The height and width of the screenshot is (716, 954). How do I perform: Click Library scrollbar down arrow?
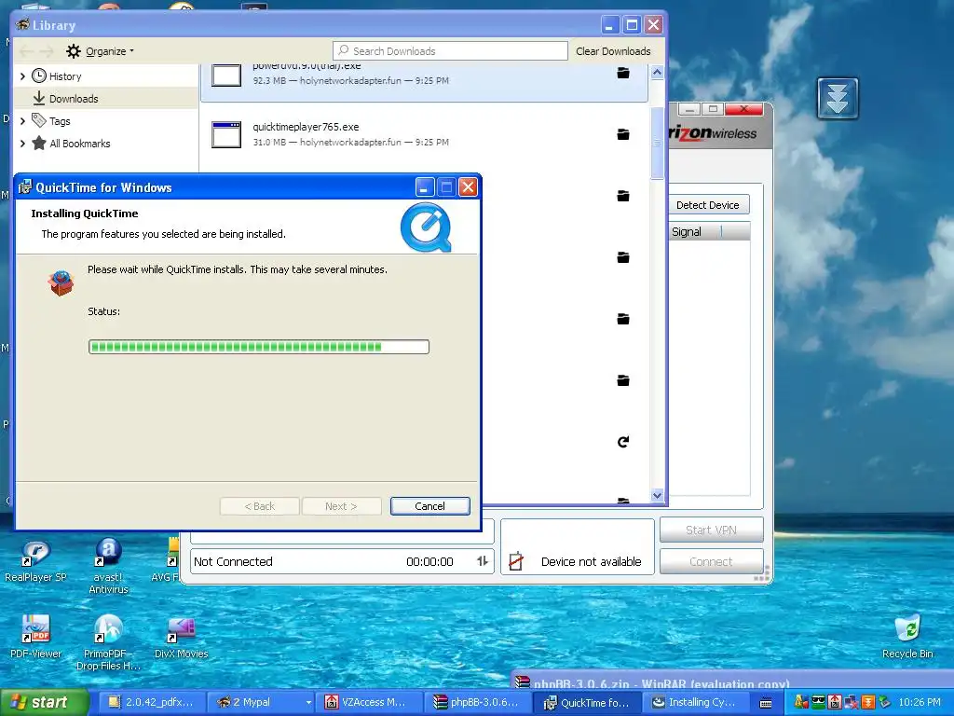pyautogui.click(x=657, y=496)
